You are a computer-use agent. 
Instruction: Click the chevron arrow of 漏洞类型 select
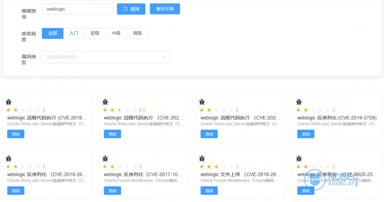point(164,57)
